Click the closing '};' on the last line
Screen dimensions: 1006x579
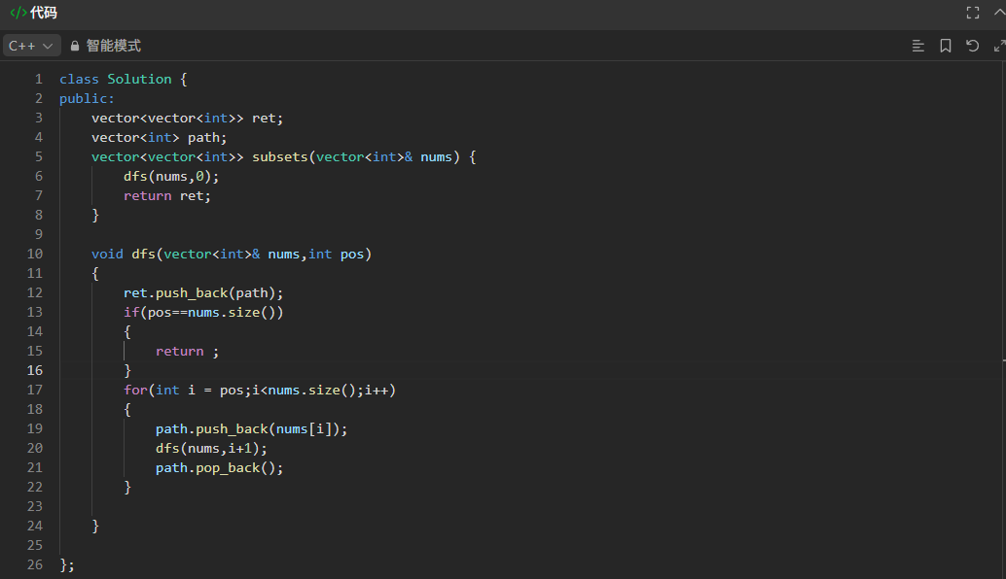pos(67,564)
